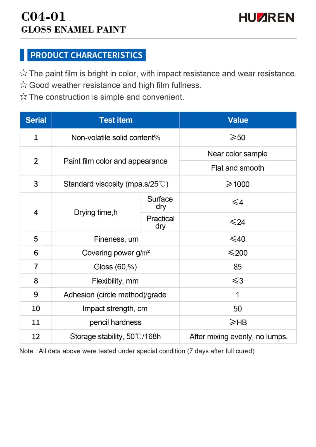Click the HUAREN logo
Viewport: 316px width, 447px height.
(x=266, y=18)
